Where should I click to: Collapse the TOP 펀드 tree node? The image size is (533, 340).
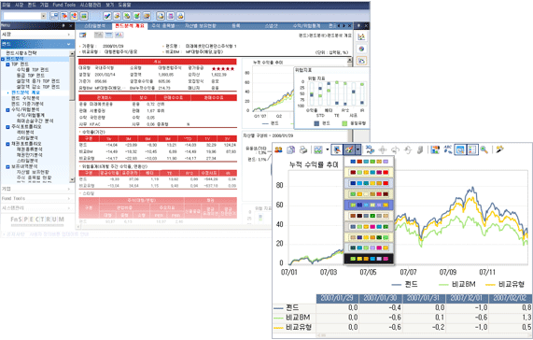click(7, 64)
